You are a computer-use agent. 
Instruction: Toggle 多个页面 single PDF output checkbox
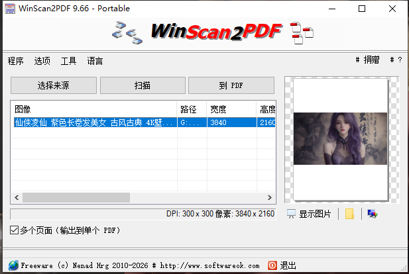pos(15,230)
